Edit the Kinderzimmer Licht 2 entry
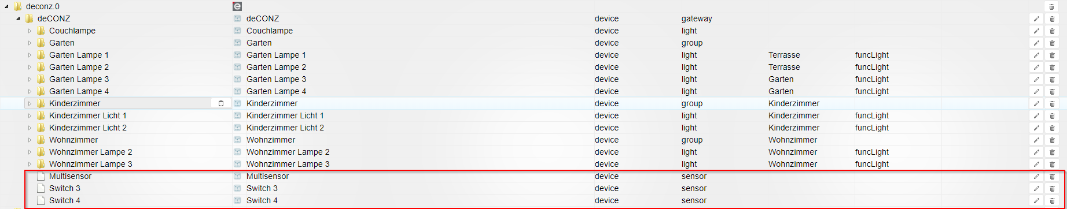 click(1036, 128)
